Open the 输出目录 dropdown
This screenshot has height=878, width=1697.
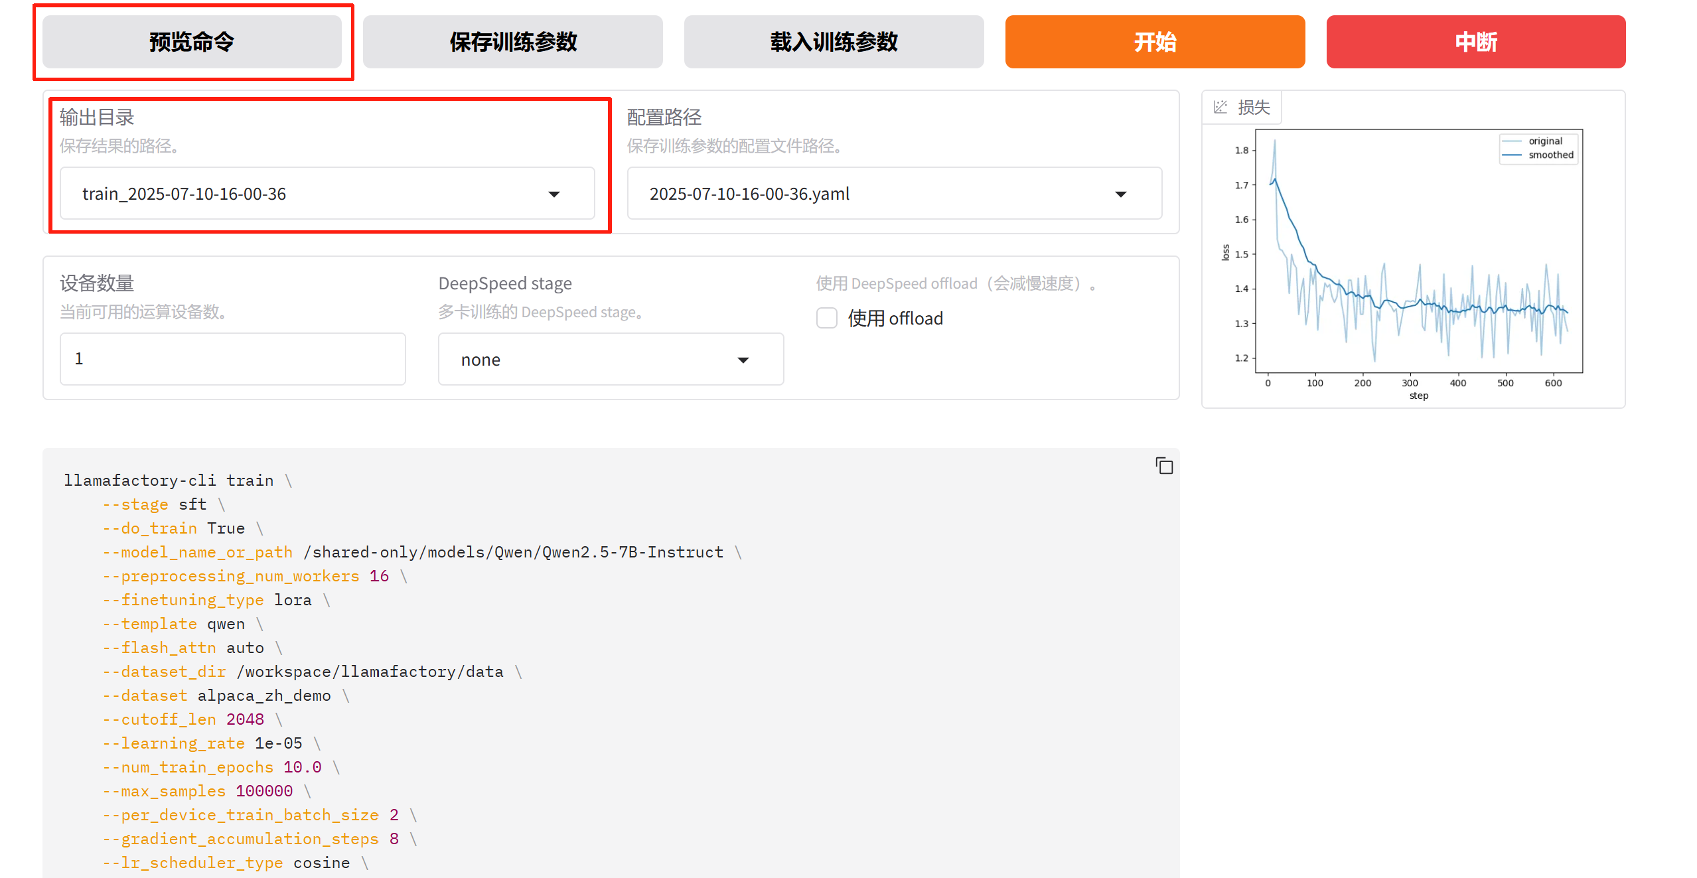tap(555, 194)
